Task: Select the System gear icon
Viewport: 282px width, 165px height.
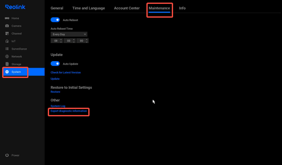Action: coord(7,72)
